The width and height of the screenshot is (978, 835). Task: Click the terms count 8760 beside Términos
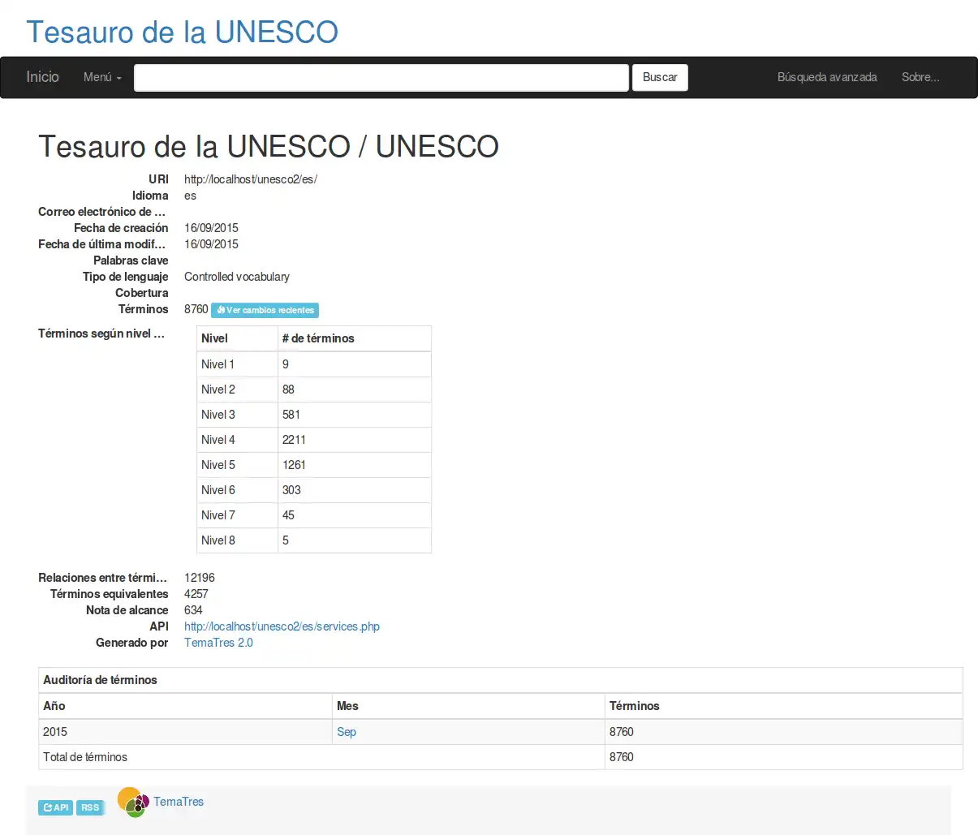196,309
